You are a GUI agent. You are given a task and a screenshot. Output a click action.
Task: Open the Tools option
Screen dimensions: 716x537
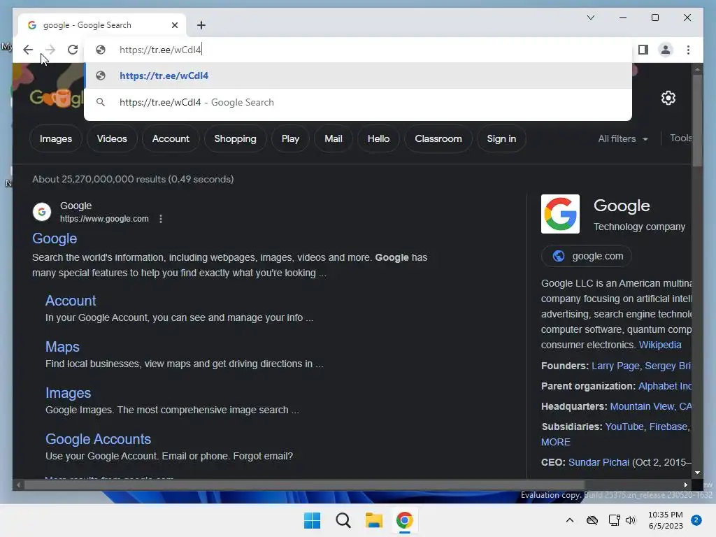point(680,138)
